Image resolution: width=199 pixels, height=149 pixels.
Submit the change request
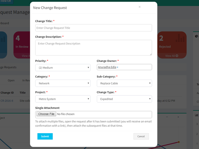point(45,136)
